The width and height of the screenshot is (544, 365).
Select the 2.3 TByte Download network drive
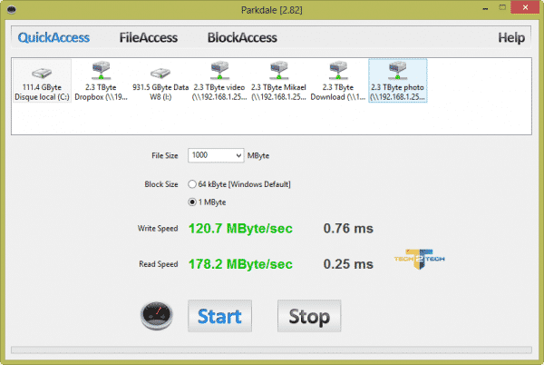click(x=338, y=81)
